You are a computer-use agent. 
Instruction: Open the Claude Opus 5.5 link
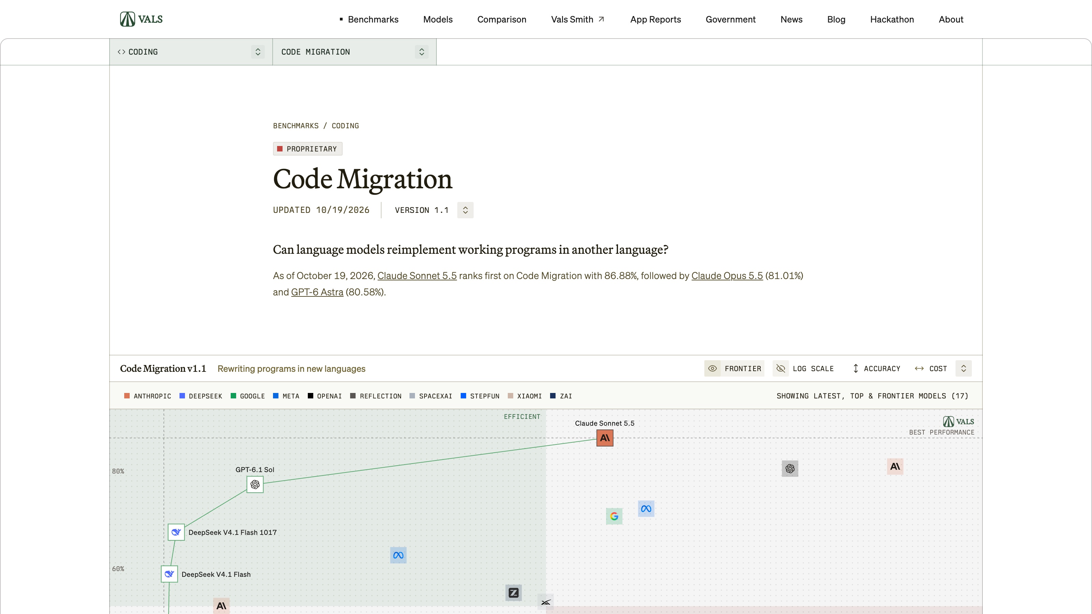pos(727,276)
